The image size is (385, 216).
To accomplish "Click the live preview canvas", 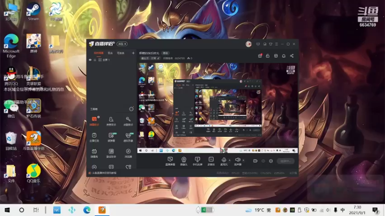I will pos(218,108).
